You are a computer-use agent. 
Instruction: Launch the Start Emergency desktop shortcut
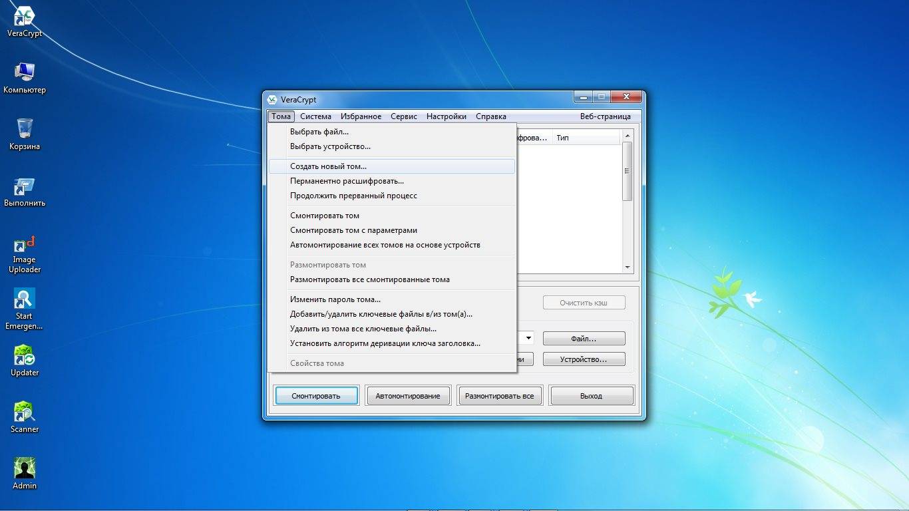pyautogui.click(x=25, y=310)
